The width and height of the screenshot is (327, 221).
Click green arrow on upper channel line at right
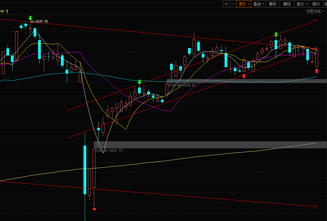[x=276, y=35]
